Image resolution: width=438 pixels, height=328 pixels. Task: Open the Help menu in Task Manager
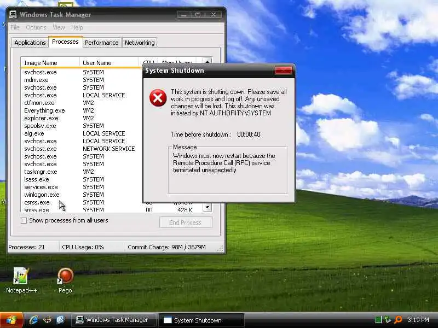(77, 27)
